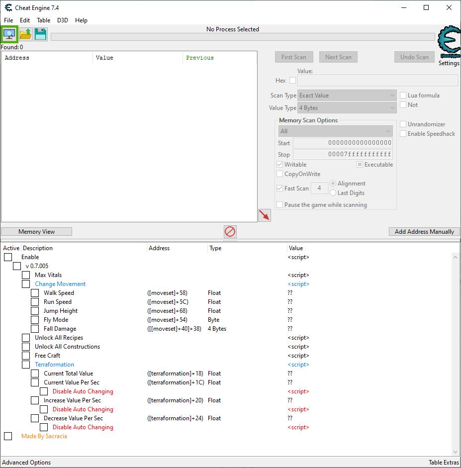Click the scan Value input field
Viewport: 461px width, 468px height.
click(x=377, y=81)
